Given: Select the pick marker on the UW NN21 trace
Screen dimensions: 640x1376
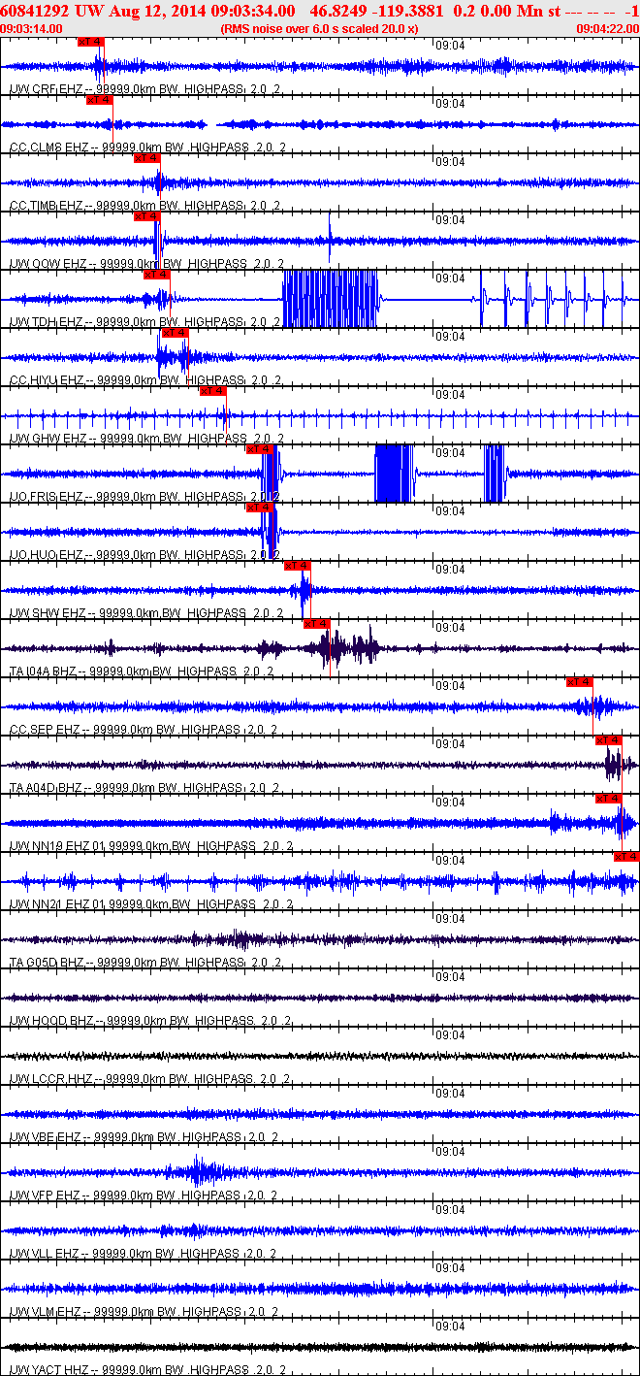Looking at the screenshot, I should (x=626, y=857).
